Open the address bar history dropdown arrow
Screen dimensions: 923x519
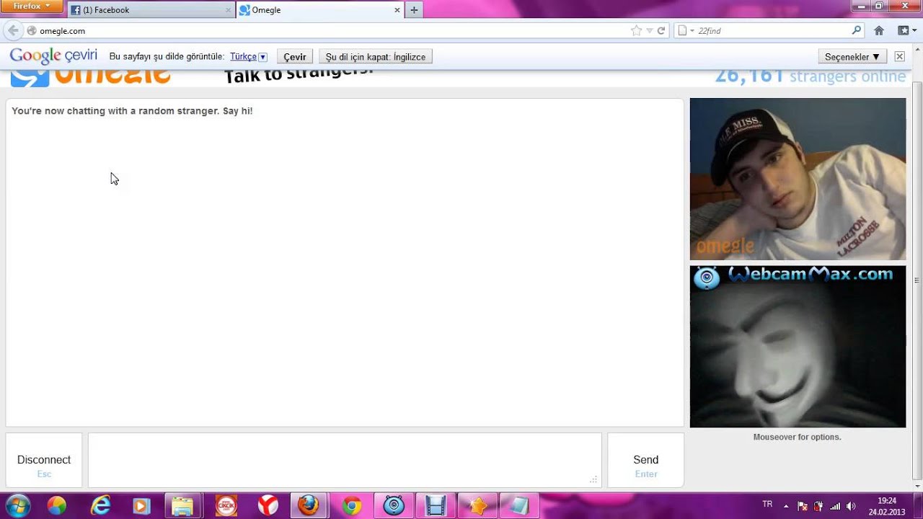pyautogui.click(x=649, y=31)
